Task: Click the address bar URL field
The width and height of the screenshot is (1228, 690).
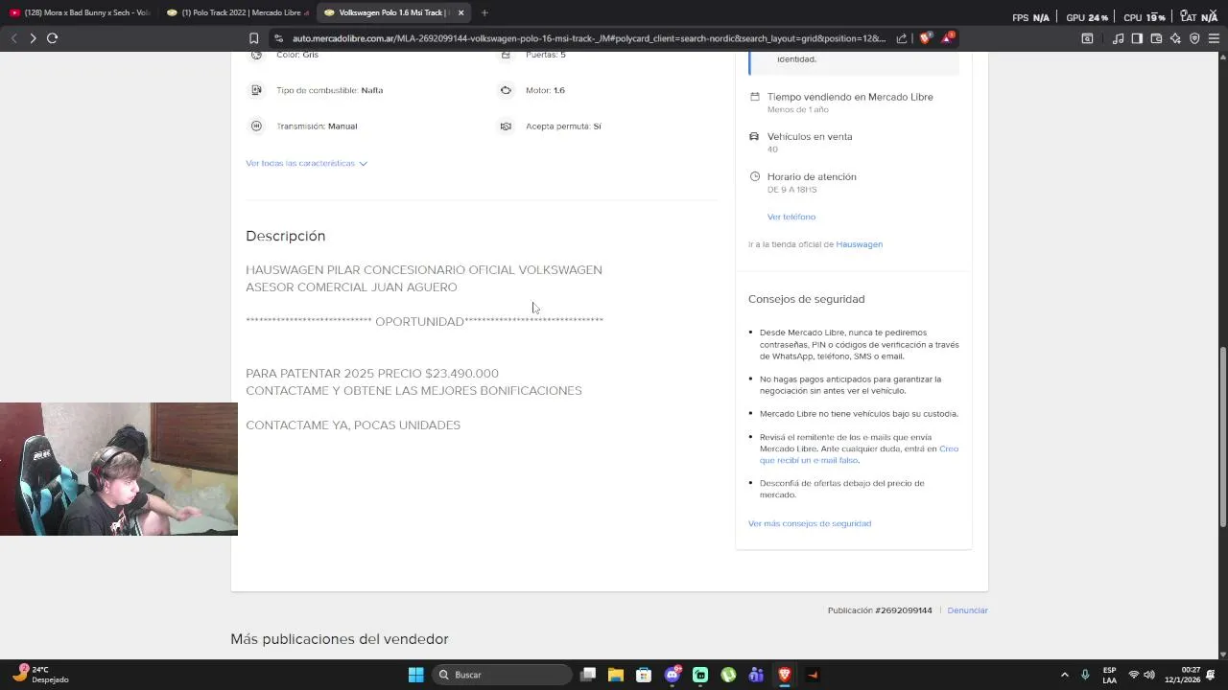Action: [588, 38]
